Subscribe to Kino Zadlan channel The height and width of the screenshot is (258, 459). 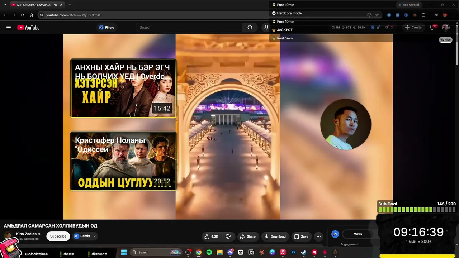click(x=58, y=236)
